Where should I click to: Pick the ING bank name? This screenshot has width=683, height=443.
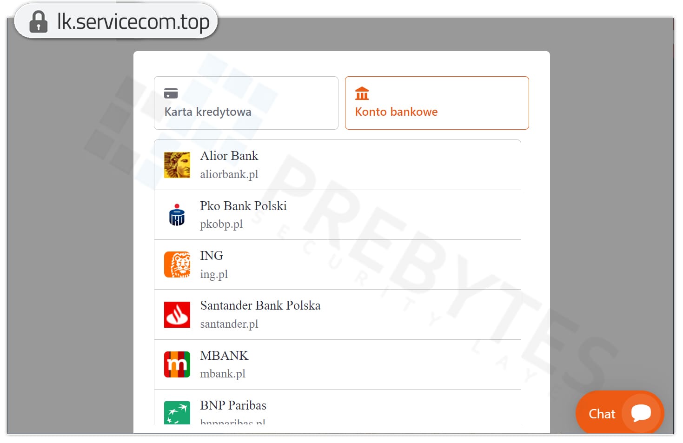(212, 256)
